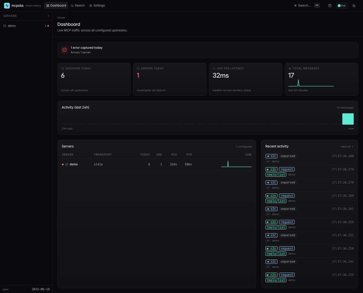Image resolution: width=363 pixels, height=293 pixels.
Task: Click demo row in Servers table
Action: [x=157, y=164]
